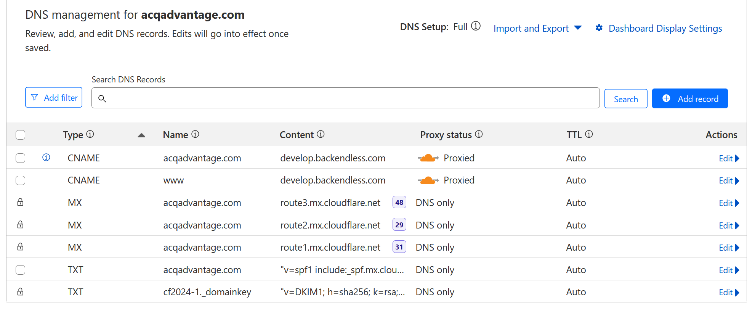This screenshot has height=309, width=755.
Task: Check the www CNAME row checkbox
Action: (x=21, y=180)
